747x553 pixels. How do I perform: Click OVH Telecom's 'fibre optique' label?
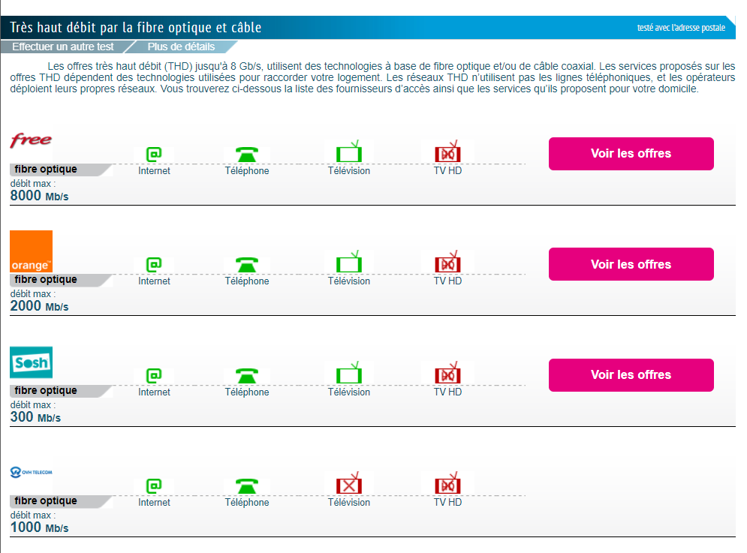46,501
